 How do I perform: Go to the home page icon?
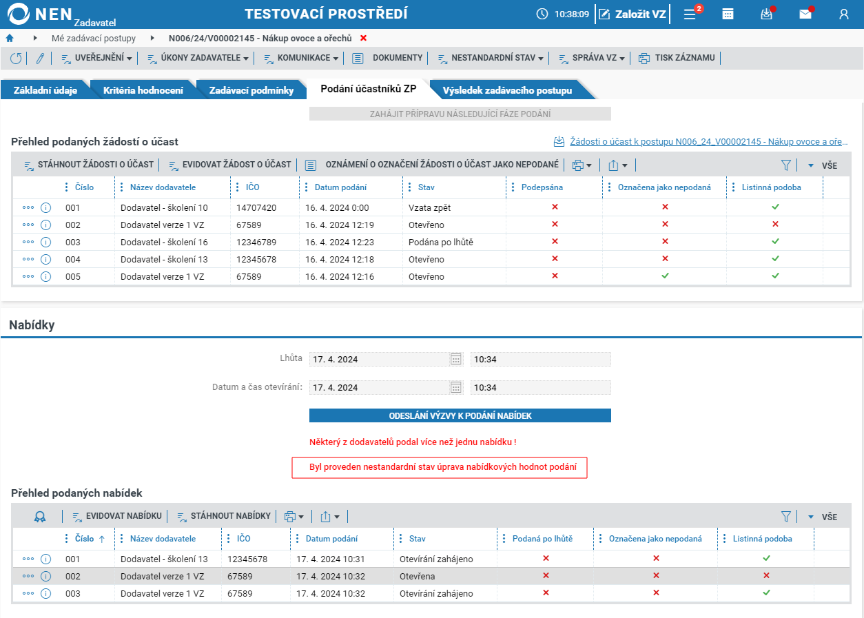(x=10, y=38)
